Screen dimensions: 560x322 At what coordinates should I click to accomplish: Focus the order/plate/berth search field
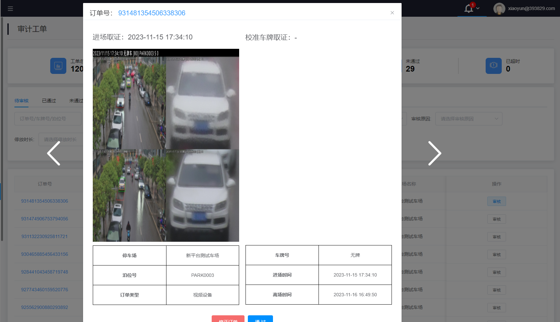point(48,119)
